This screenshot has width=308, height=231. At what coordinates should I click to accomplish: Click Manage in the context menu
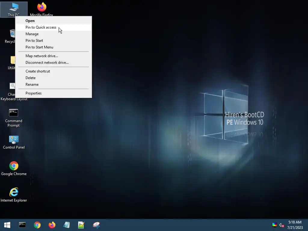click(54, 34)
